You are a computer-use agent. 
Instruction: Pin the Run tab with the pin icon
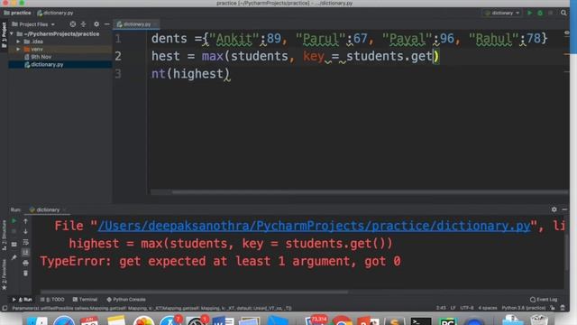(14, 257)
